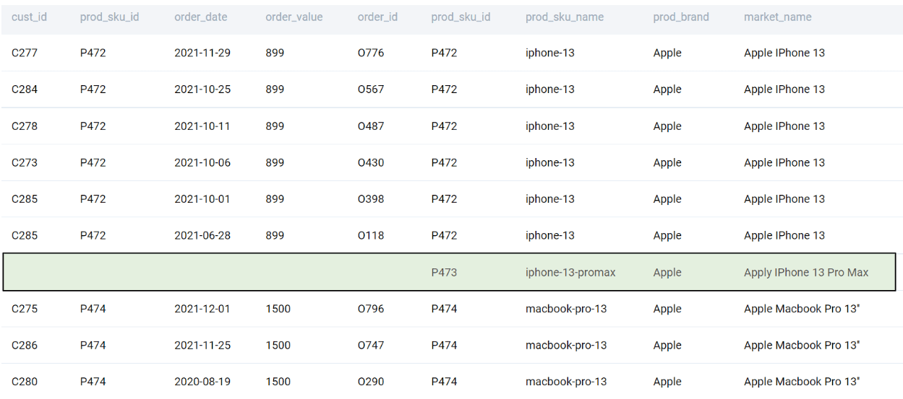Click macbook-pro-13 in the O290 row
Image resolution: width=903 pixels, height=399 pixels.
tap(566, 382)
